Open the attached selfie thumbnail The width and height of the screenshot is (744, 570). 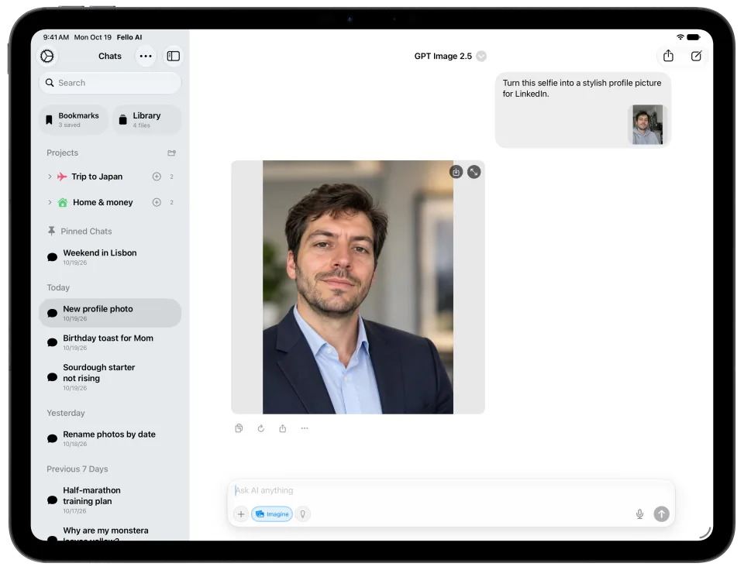(x=647, y=125)
